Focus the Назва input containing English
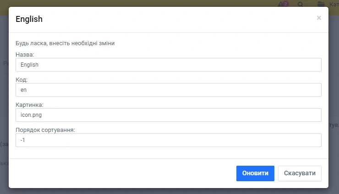 (x=168, y=65)
